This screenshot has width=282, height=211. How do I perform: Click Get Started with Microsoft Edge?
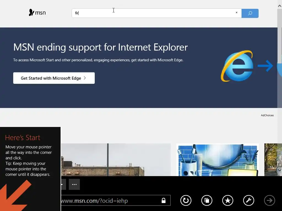tap(54, 78)
